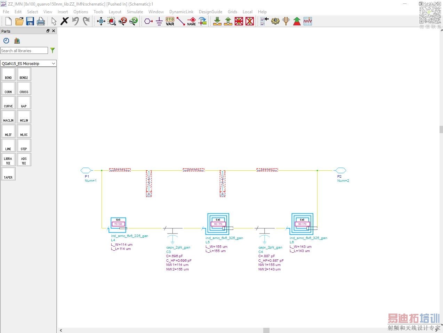
Task: Delete the selection with the black X icon
Action: [64, 21]
